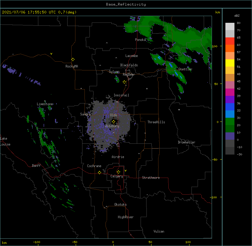
Task: Click the green echo near Sylvan
Action: (117, 79)
